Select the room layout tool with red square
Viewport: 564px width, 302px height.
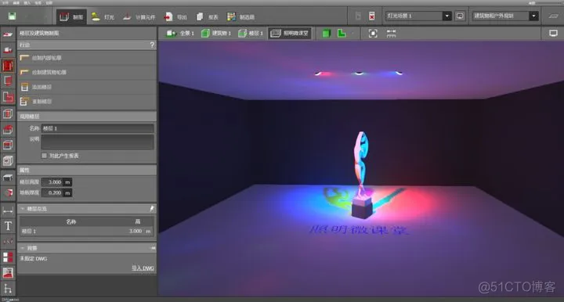coord(8,97)
